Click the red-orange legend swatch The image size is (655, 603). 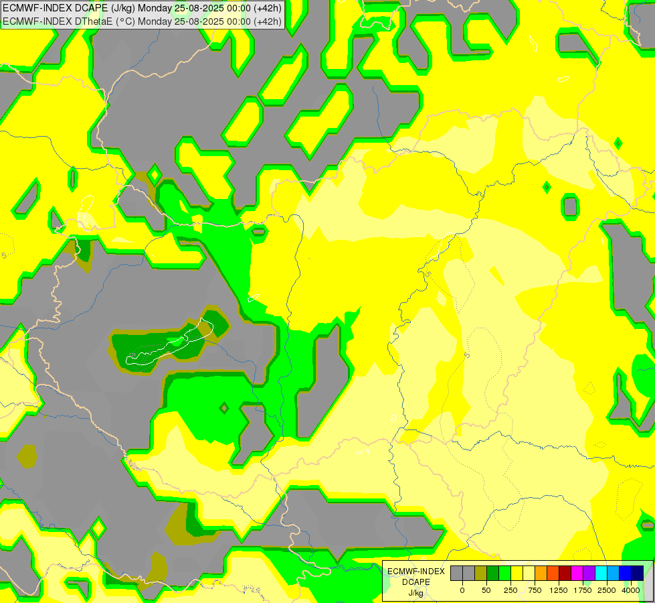[x=553, y=573]
